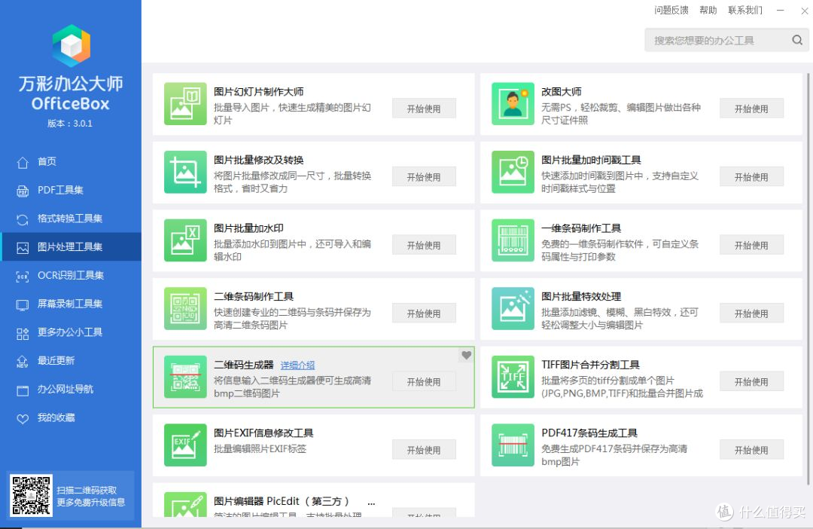This screenshot has width=813, height=529.
Task: Click 开始使用 for 图片批量加水印
Action: [x=424, y=245]
